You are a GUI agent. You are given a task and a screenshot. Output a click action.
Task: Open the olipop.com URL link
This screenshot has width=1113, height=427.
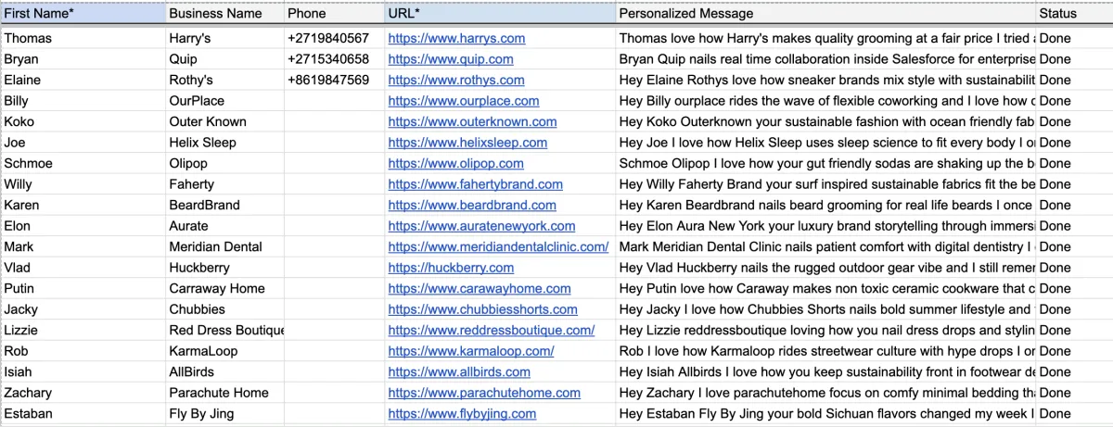[455, 163]
